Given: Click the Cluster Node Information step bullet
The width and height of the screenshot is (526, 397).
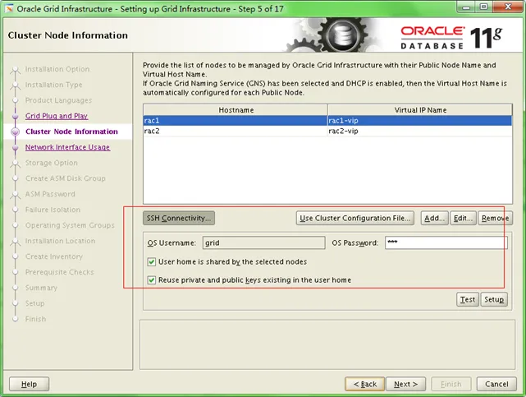Looking at the screenshot, I should [15, 132].
